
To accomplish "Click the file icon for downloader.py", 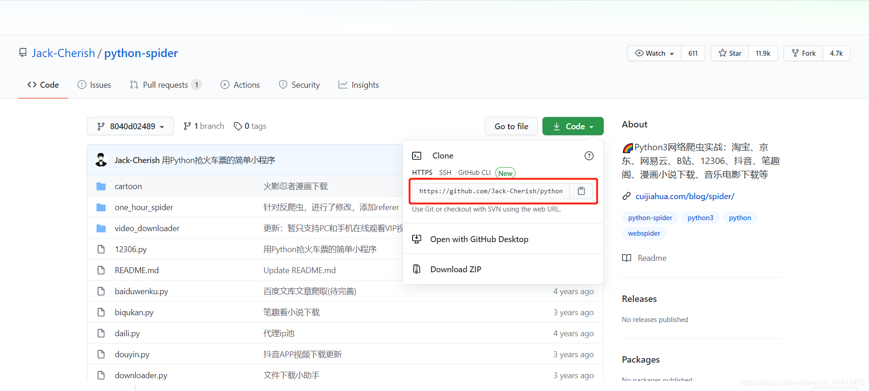I will pos(101,375).
